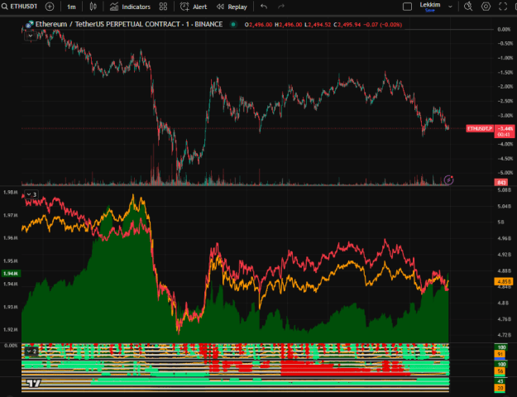Click the open price value 2,496.00
Image resolution: width=517 pixels, height=397 pixels.
[261, 25]
